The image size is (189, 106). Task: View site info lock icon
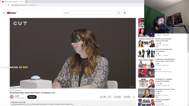pyautogui.click(x=12, y=5)
